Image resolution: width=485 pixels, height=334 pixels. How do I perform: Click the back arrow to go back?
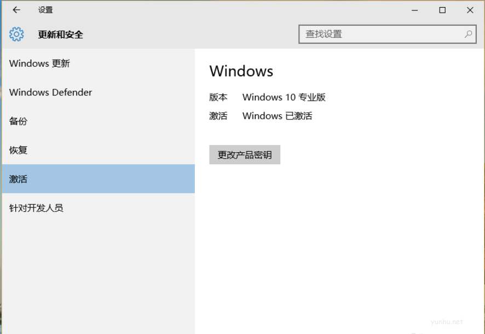(x=16, y=10)
